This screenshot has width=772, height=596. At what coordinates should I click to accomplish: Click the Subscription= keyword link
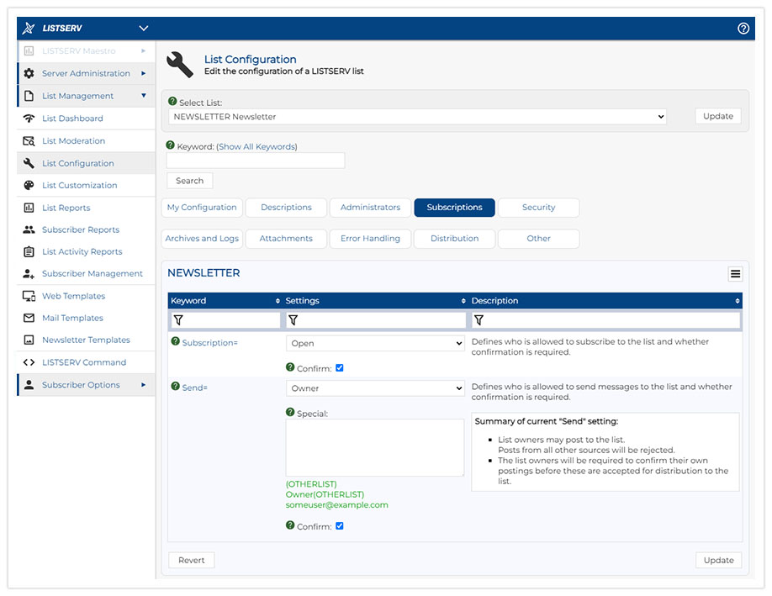coord(209,342)
